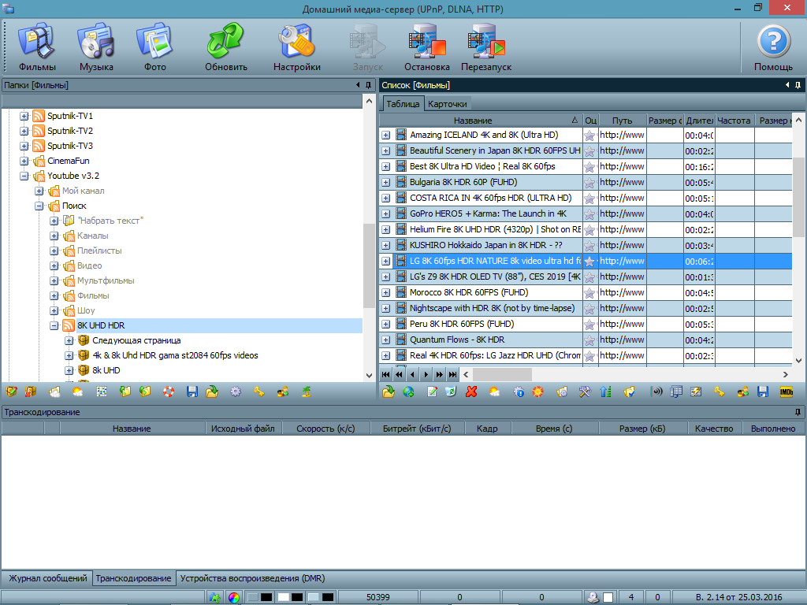Click the IMDb icon in the list toolbar
The height and width of the screenshot is (605, 807).
786,392
